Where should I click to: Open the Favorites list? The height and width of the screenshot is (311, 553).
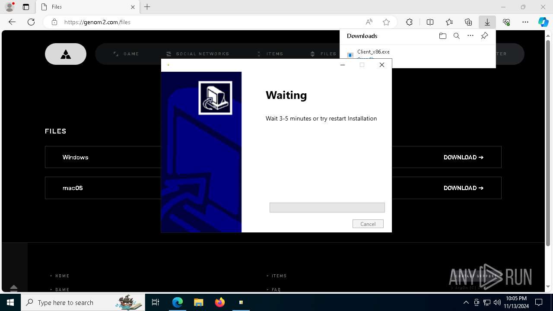pos(449,22)
